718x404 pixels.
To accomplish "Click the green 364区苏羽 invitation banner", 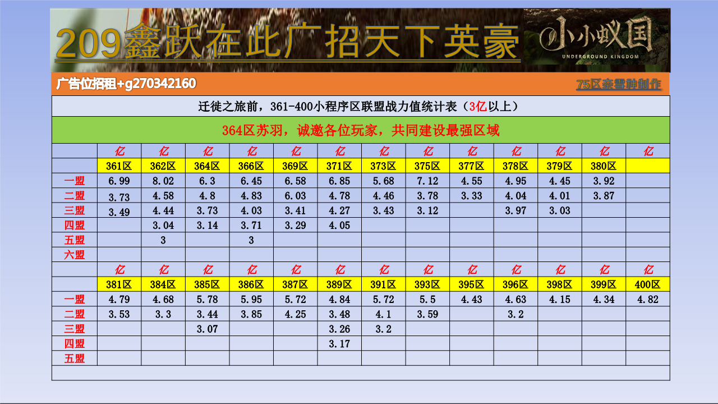I will (x=361, y=130).
